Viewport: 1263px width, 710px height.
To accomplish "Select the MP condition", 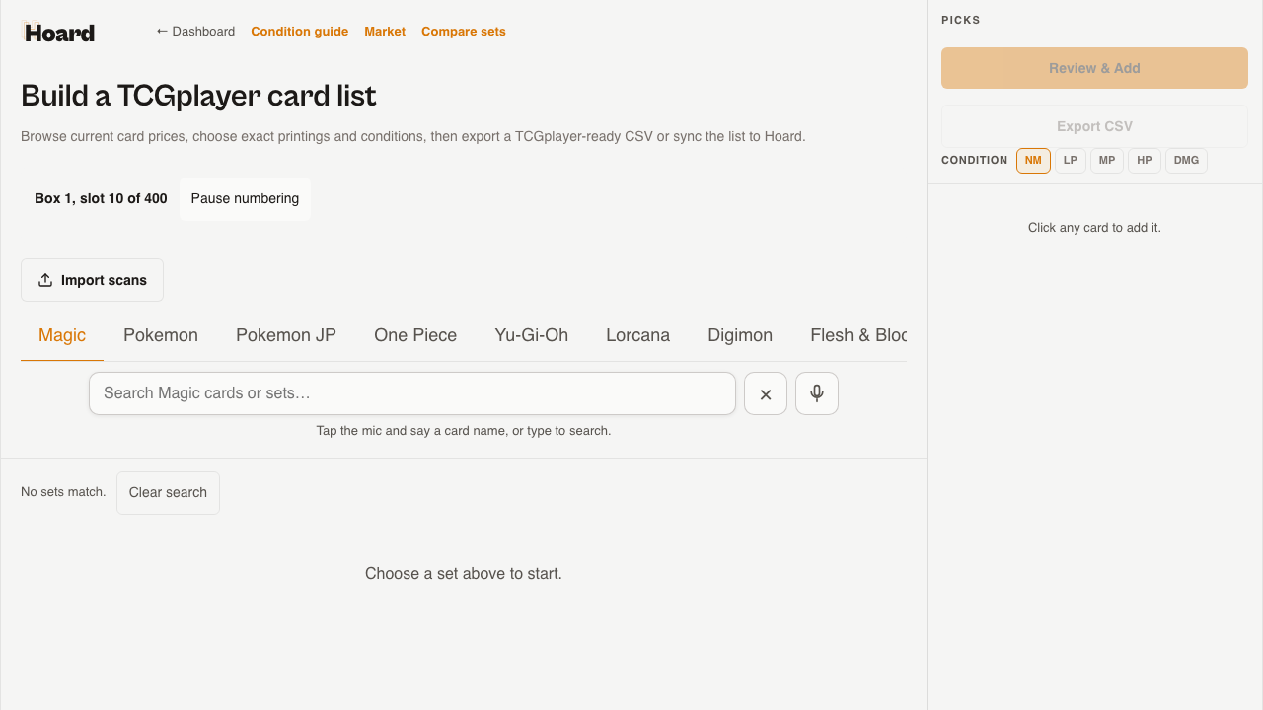I will pyautogui.click(x=1107, y=161).
